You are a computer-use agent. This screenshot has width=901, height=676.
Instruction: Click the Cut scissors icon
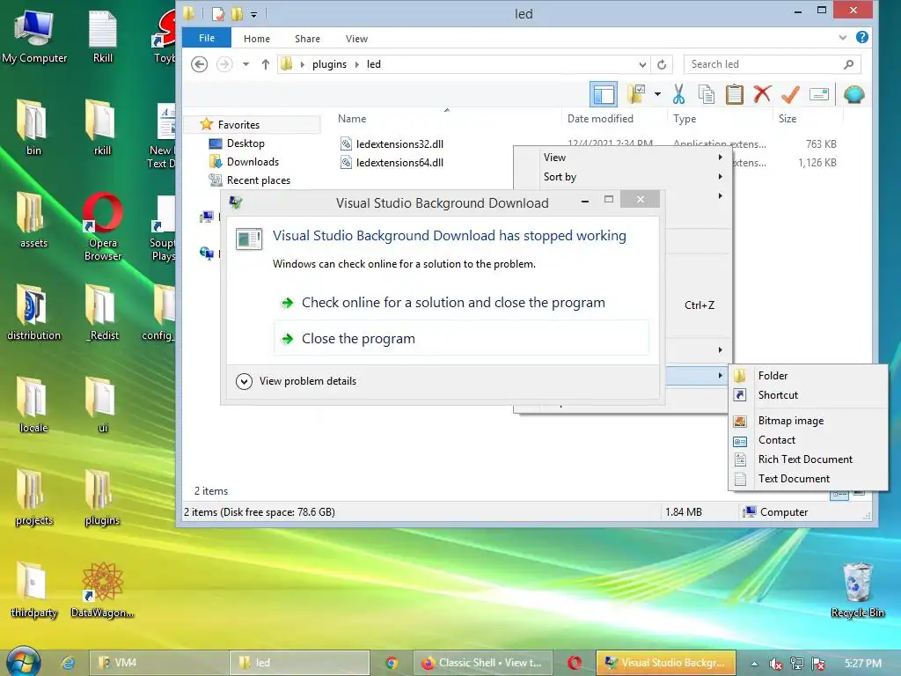[678, 94]
